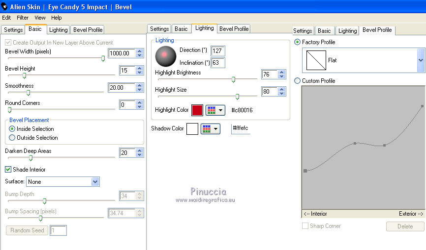
Task: Open the Filter menu
Action: 23,18
